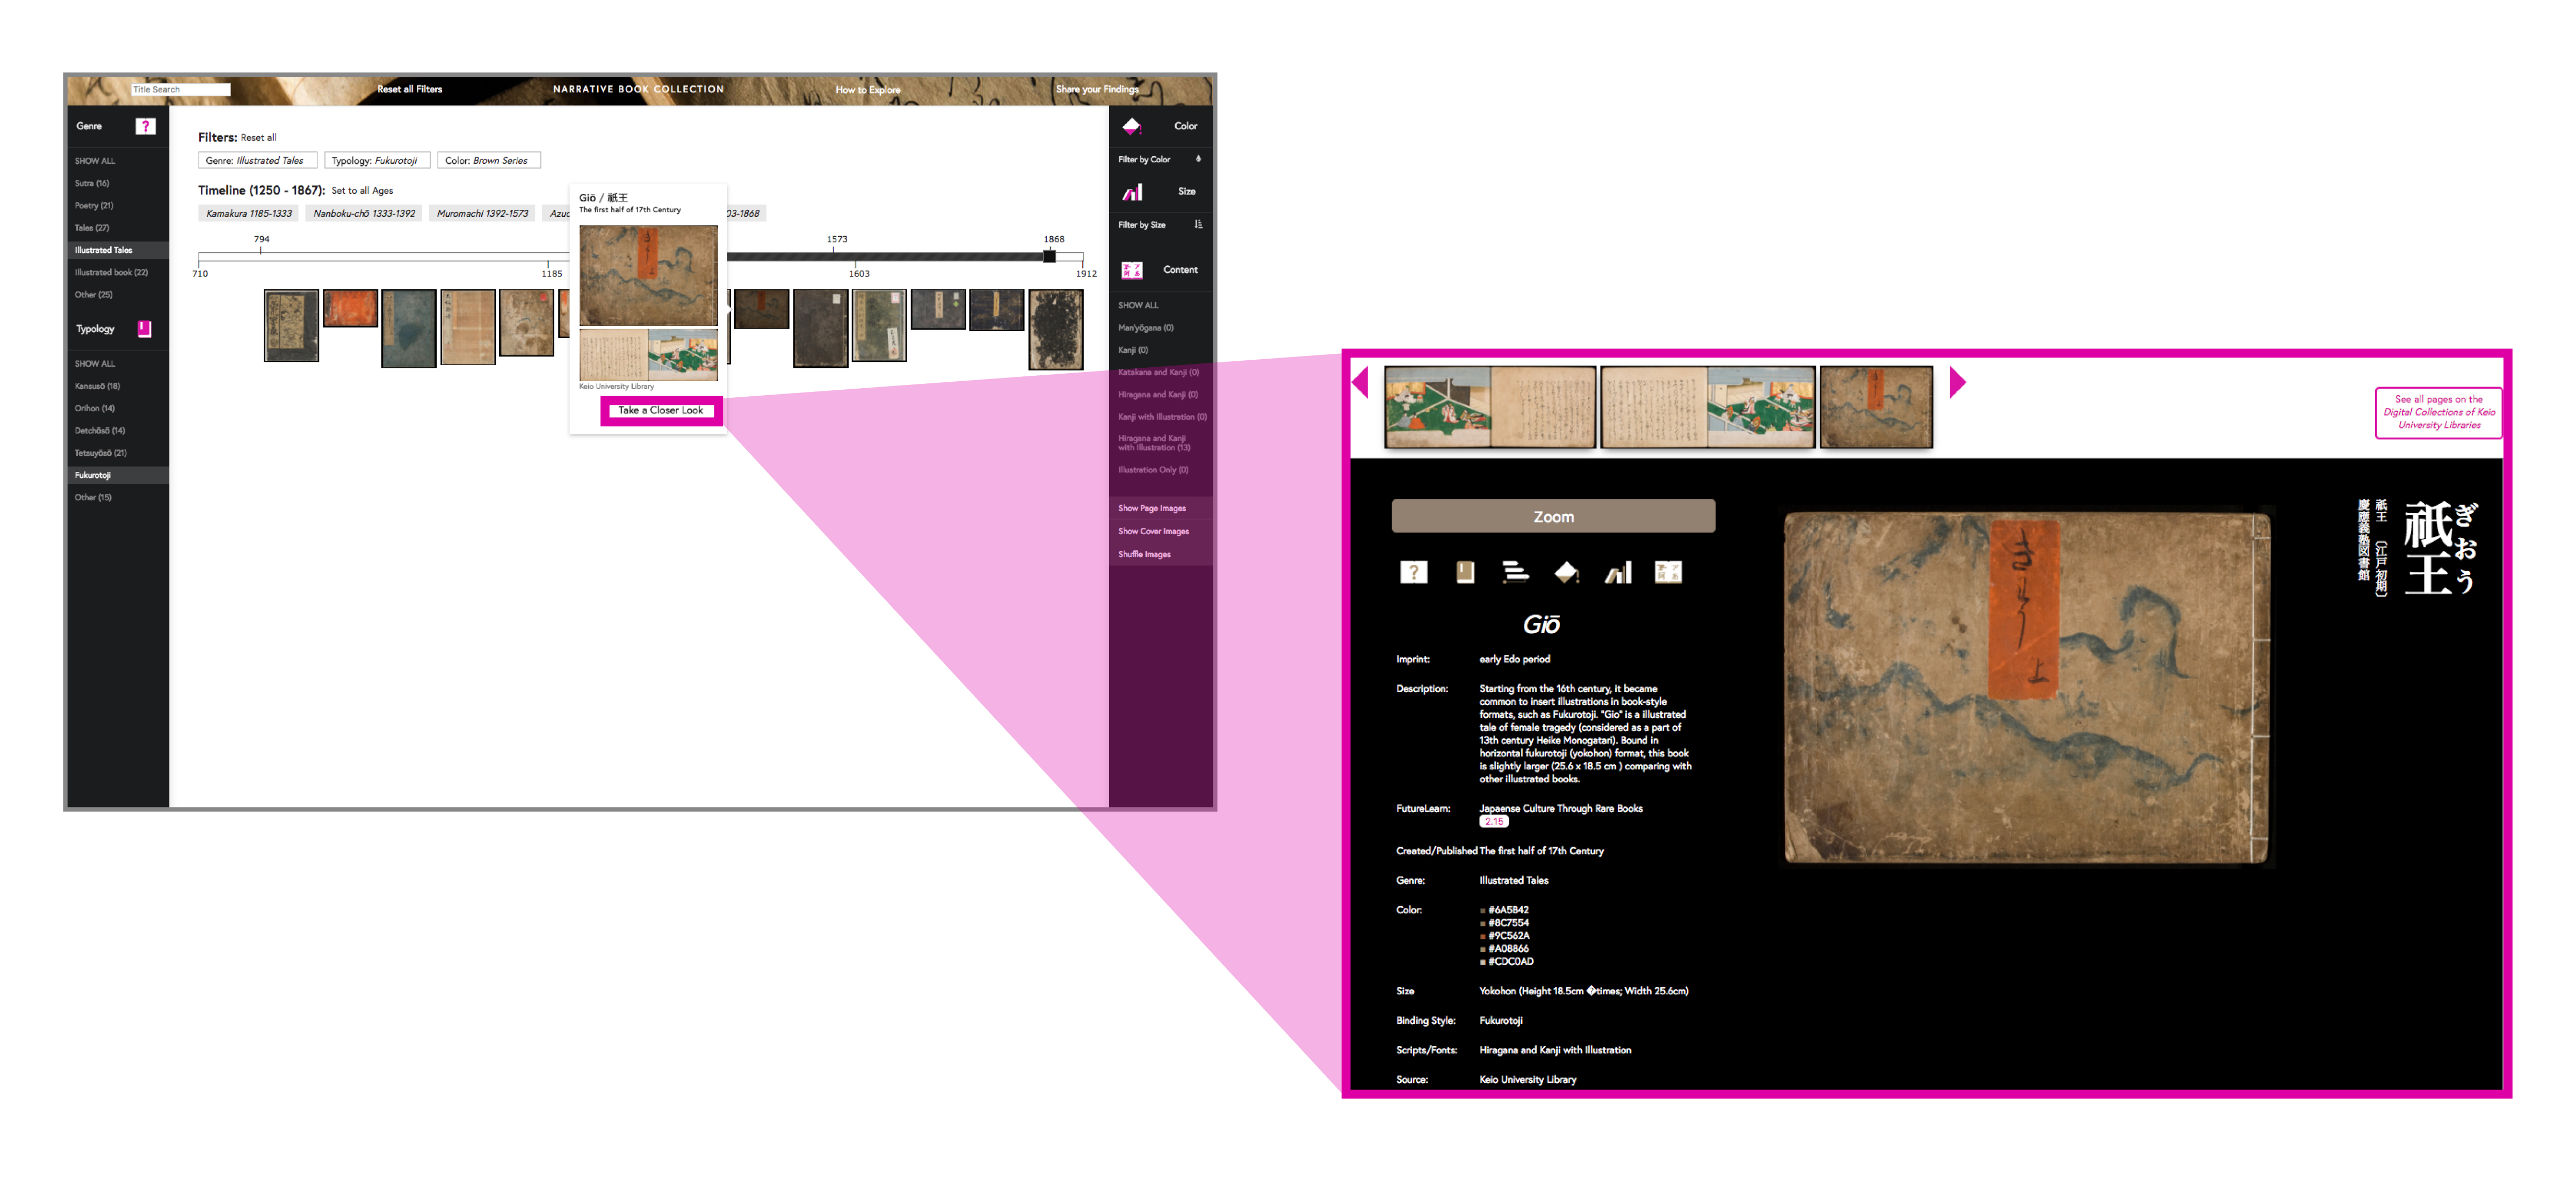Click the 794 marker on the timeline

261,240
